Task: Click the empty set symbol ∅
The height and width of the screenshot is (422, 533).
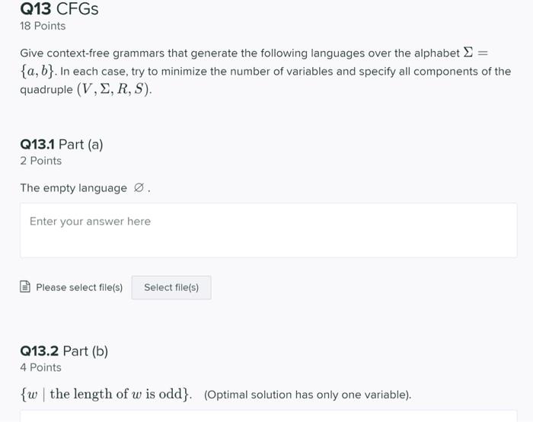Action: (x=138, y=188)
